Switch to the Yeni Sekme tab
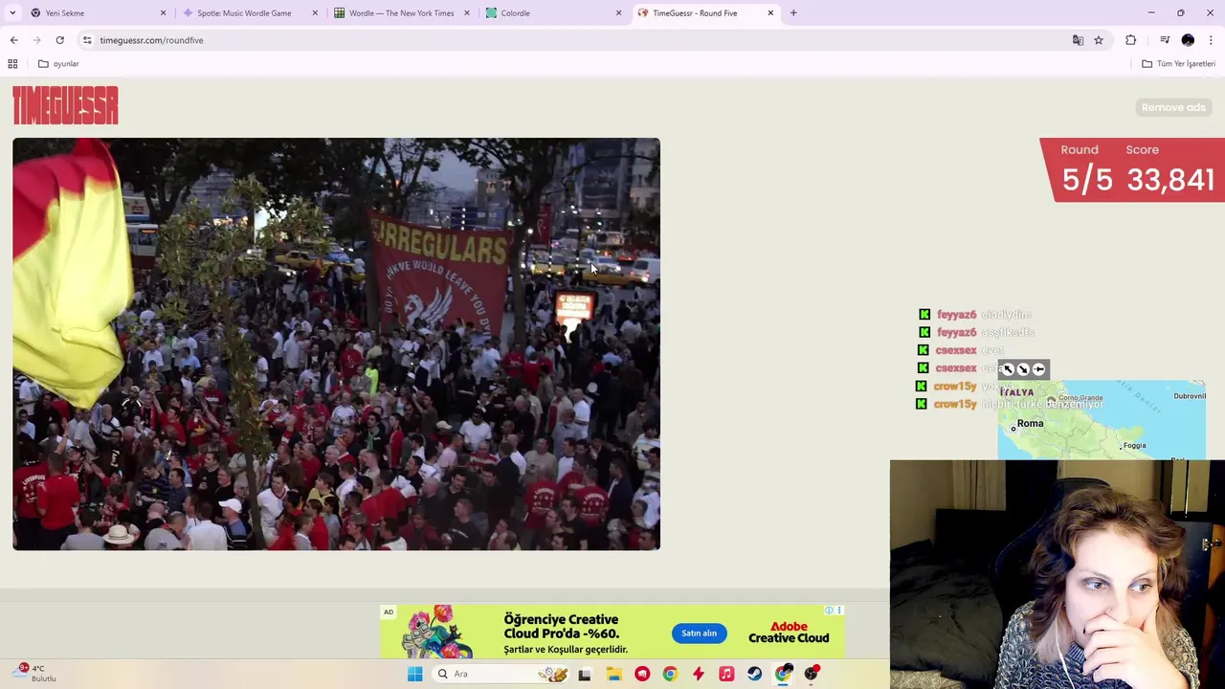Screen dimensions: 1225x689 pyautogui.click(x=98, y=13)
